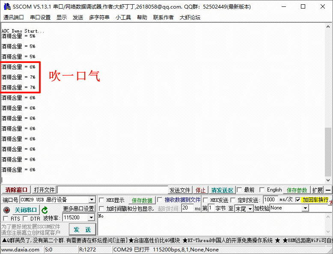
Task: Open the 大虾论坛 menu
Action: [x=190, y=17]
